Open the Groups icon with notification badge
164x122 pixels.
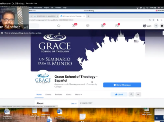point(103,26)
